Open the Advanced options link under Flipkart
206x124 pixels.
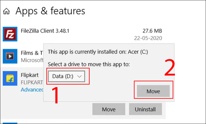(32, 90)
